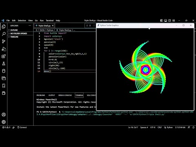
Task: Click the spiral center in turtle window
Action: [145, 70]
